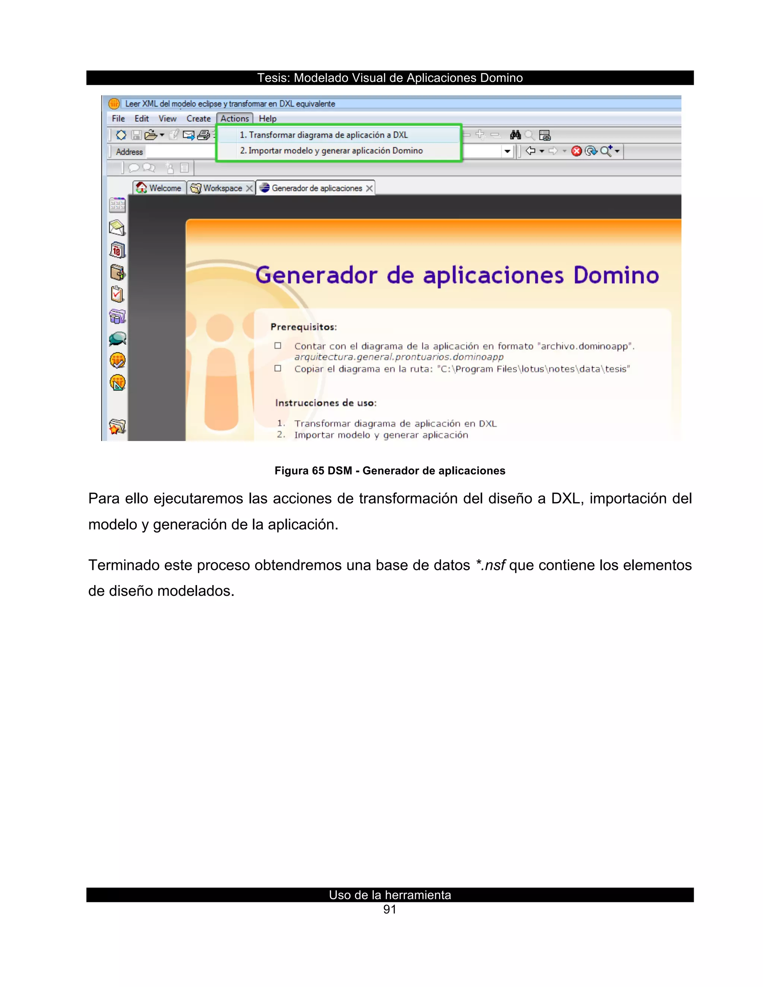Image resolution: width=763 pixels, height=987 pixels.
Task: Click the single chat bubble toolbar icon
Action: click(133, 168)
